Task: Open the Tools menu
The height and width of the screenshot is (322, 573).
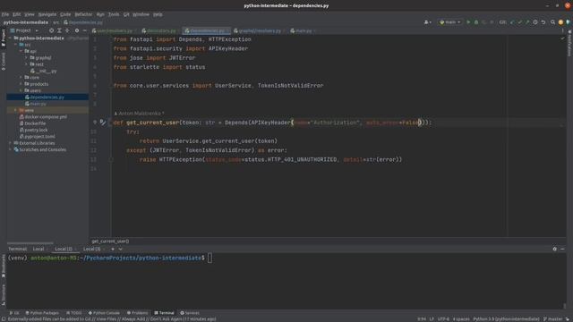Action: point(114,14)
